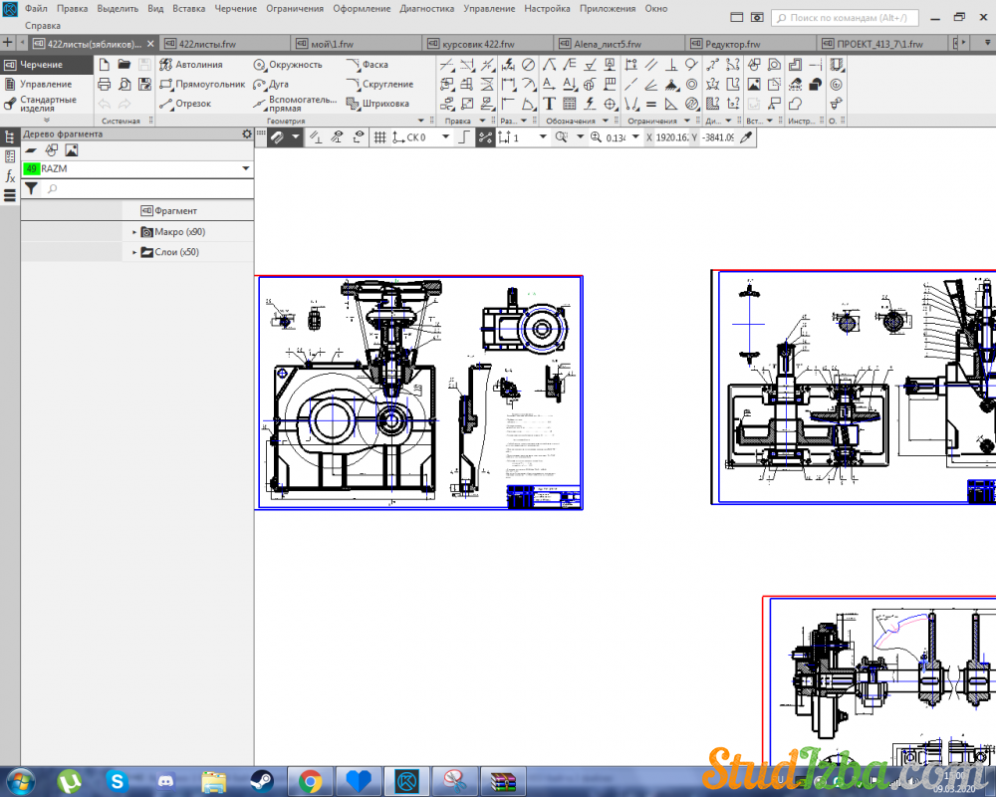Expand the Макро (x90) tree node
The image size is (996, 797).
pos(134,232)
